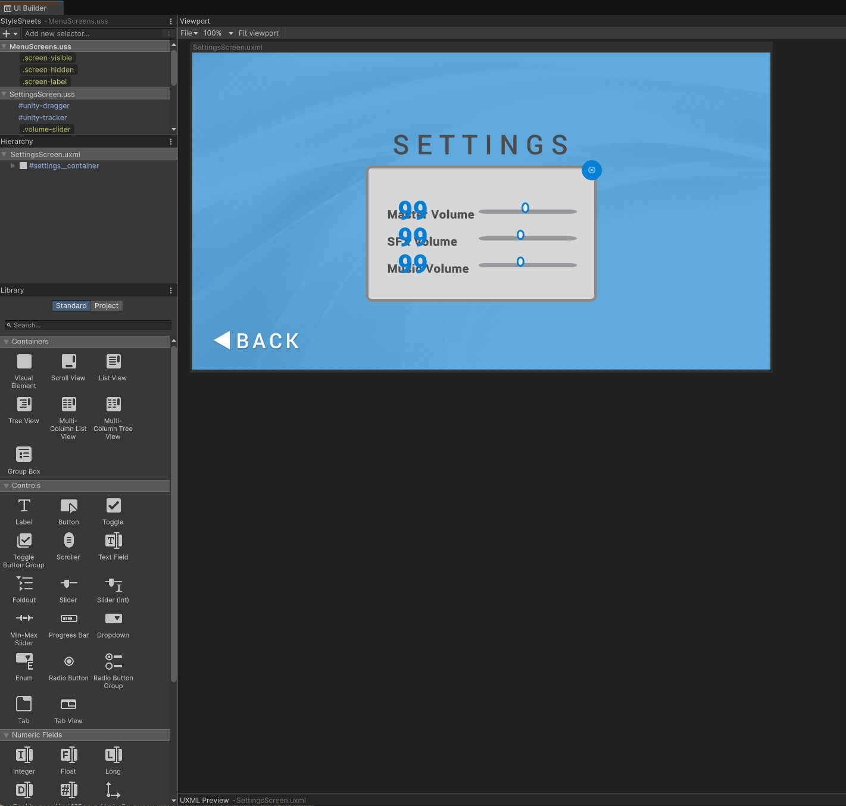Switch to the Standard library tab
846x806 pixels.
pos(71,305)
